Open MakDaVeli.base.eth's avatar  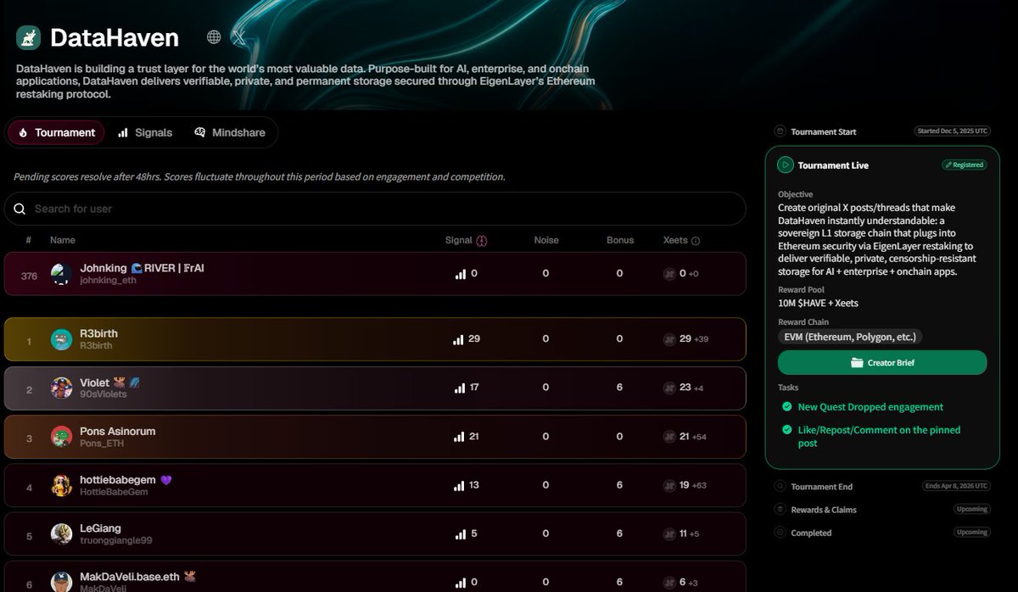click(61, 583)
